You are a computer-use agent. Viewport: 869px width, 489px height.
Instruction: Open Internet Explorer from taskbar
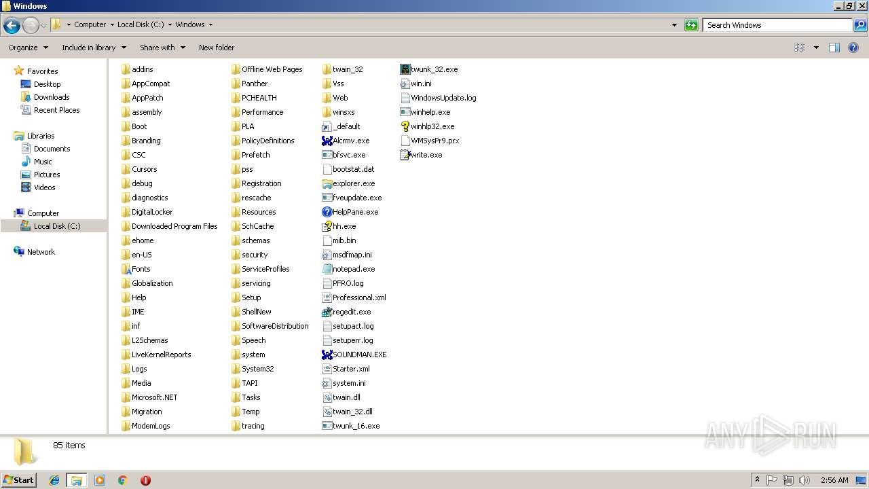(54, 480)
